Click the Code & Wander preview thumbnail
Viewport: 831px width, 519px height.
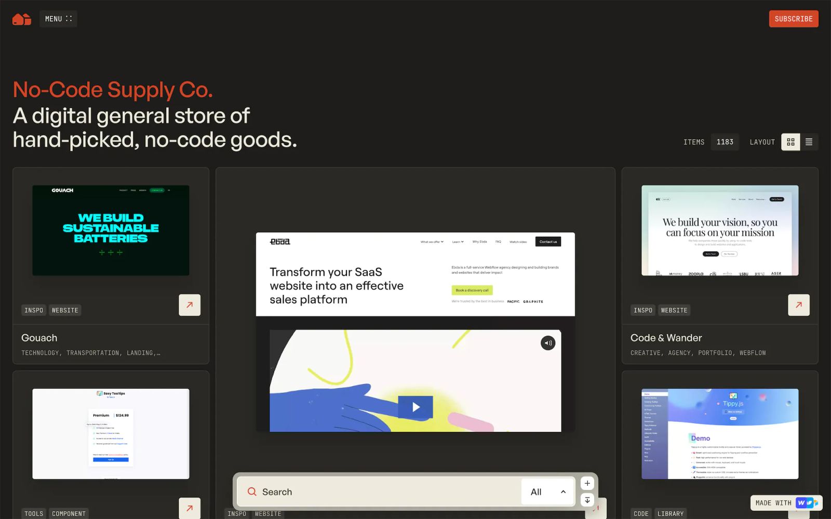point(720,230)
